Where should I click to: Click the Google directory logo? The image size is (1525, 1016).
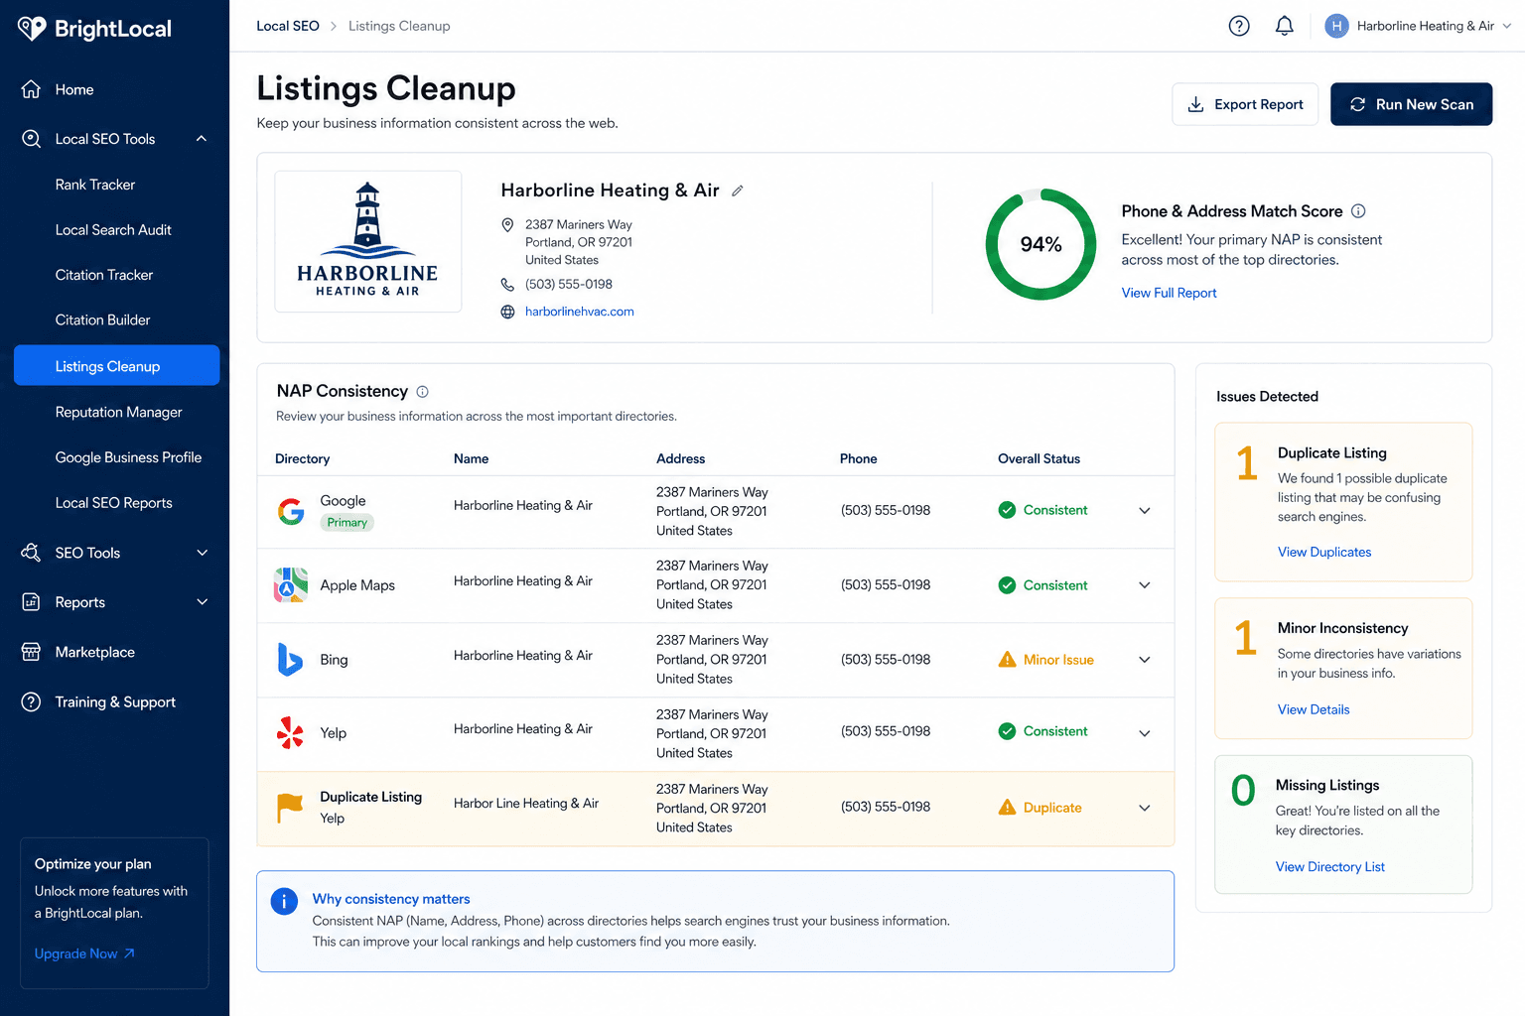[x=291, y=511]
